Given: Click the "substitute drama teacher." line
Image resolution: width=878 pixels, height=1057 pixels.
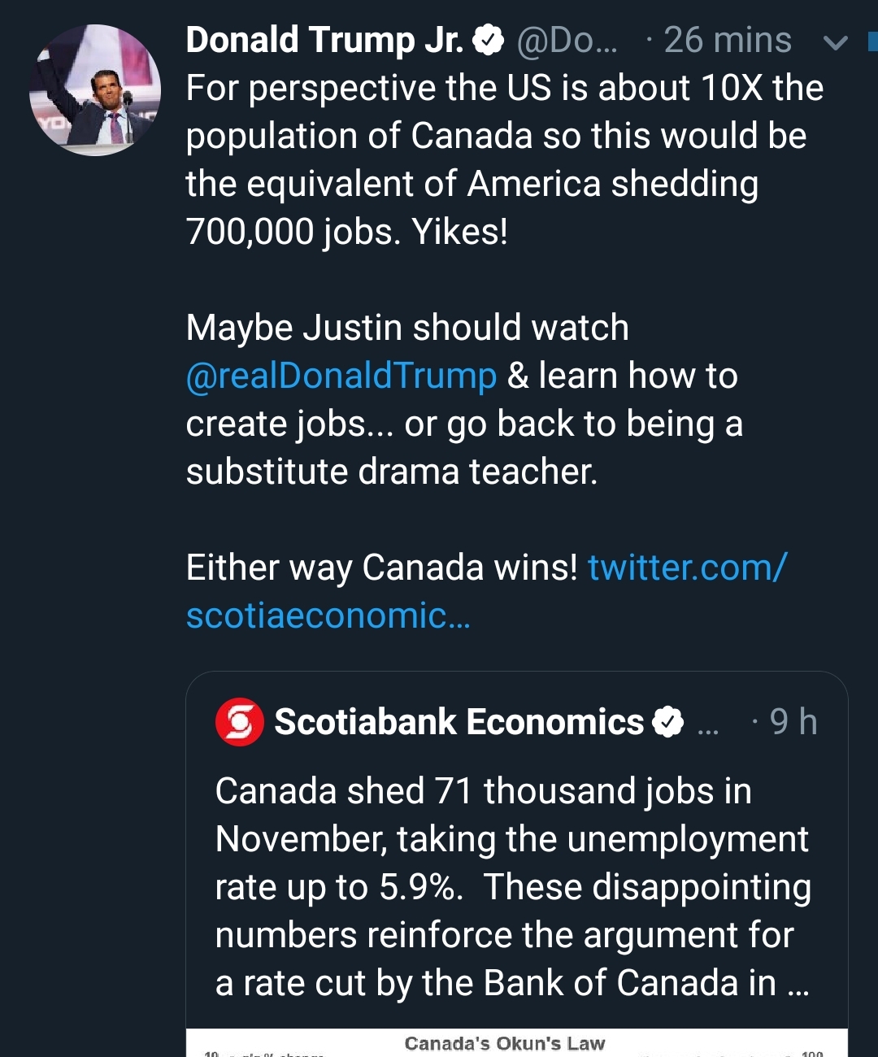Looking at the screenshot, I should pyautogui.click(x=391, y=472).
